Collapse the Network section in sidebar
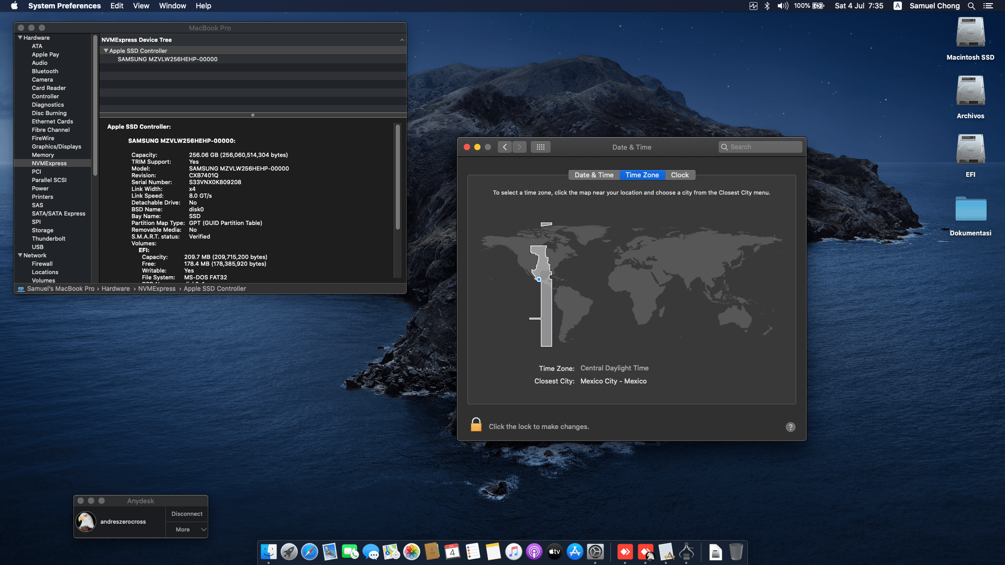Viewport: 1005px width, 565px height. coord(20,255)
